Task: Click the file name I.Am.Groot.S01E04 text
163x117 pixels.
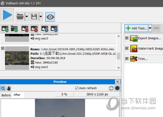Action: click(78, 49)
